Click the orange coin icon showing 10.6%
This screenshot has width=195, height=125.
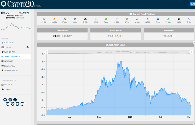[54, 19]
